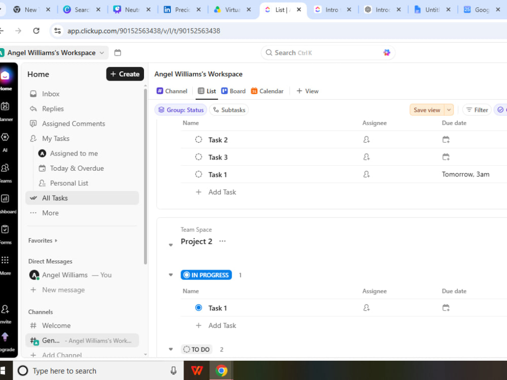Click the ClickUp Search field
Viewport: 507px width, 380px height.
click(x=328, y=53)
